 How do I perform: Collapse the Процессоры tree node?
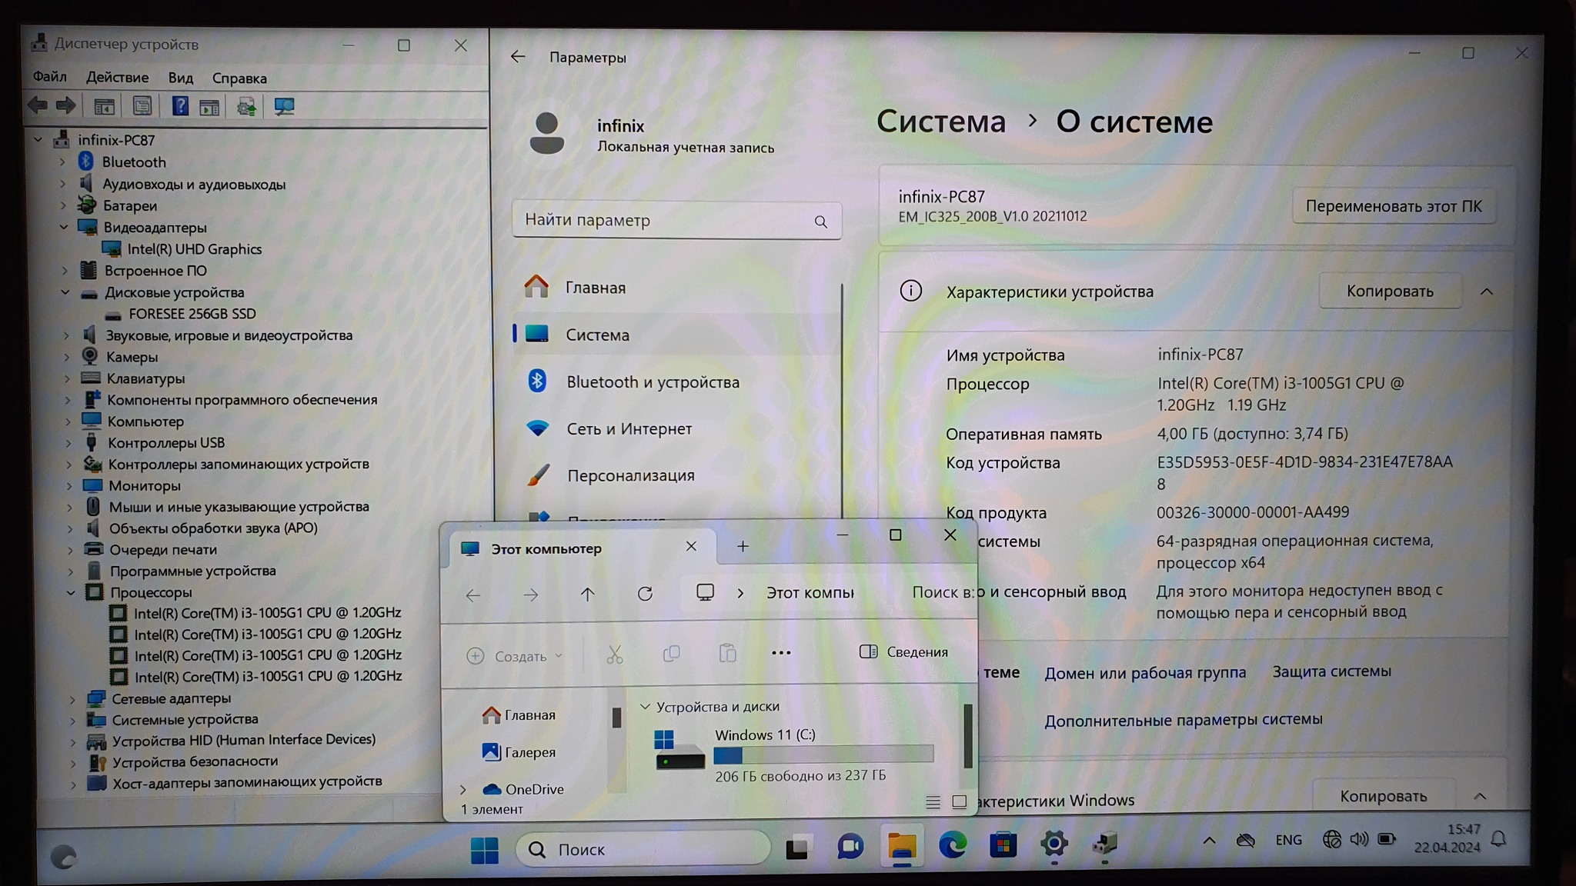pos(71,592)
